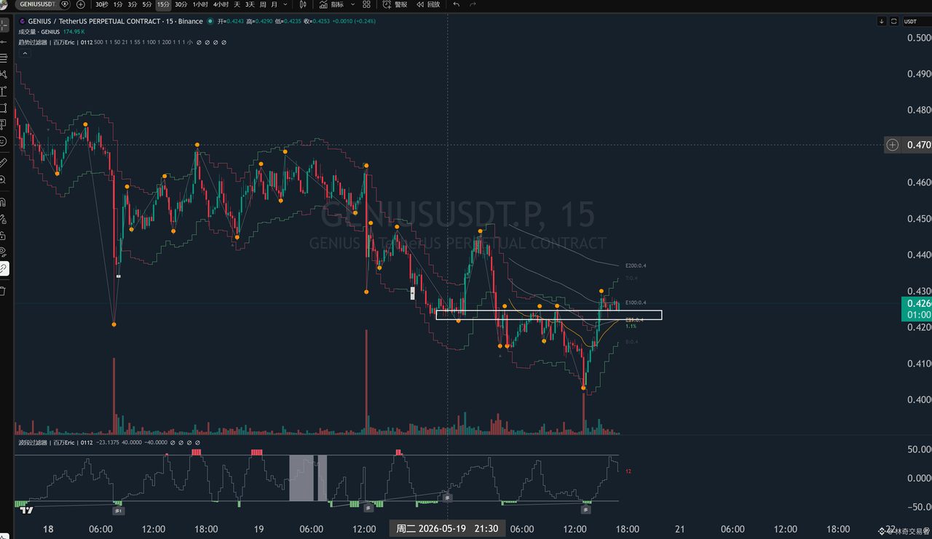Select the crosshair cursor tool
This screenshot has height=539, width=932.
(4, 25)
